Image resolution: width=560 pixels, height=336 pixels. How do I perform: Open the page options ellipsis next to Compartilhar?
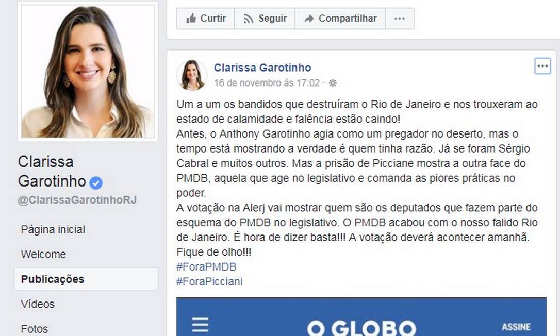pyautogui.click(x=400, y=19)
